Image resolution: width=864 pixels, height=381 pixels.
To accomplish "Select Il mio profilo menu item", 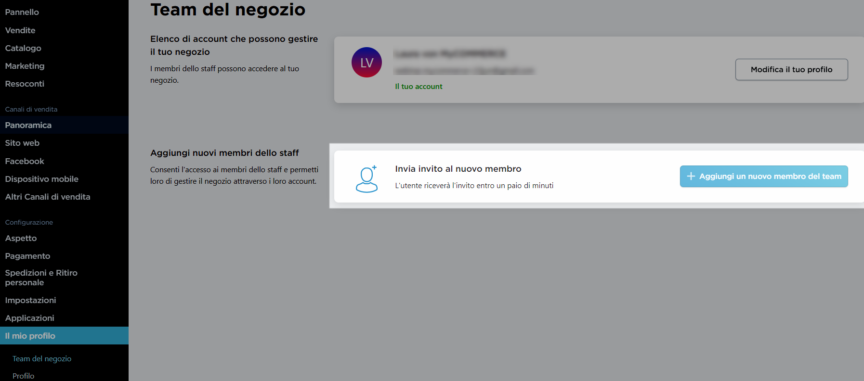I will (x=64, y=336).
